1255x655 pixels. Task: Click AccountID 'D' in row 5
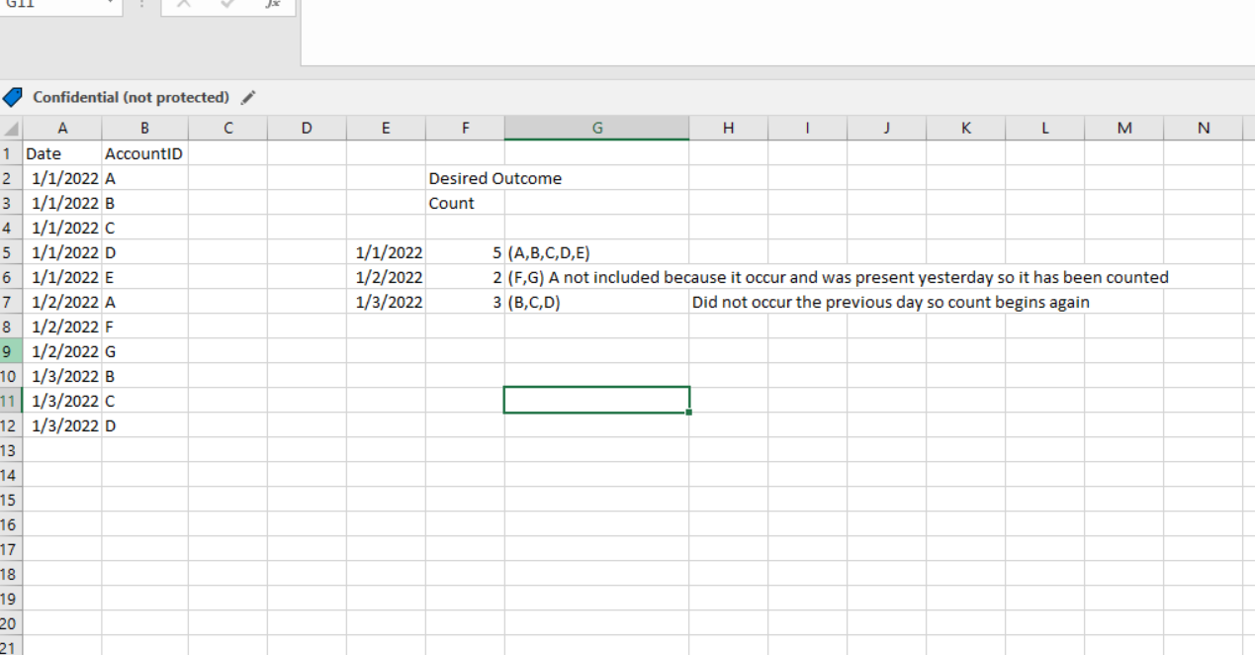[144, 252]
